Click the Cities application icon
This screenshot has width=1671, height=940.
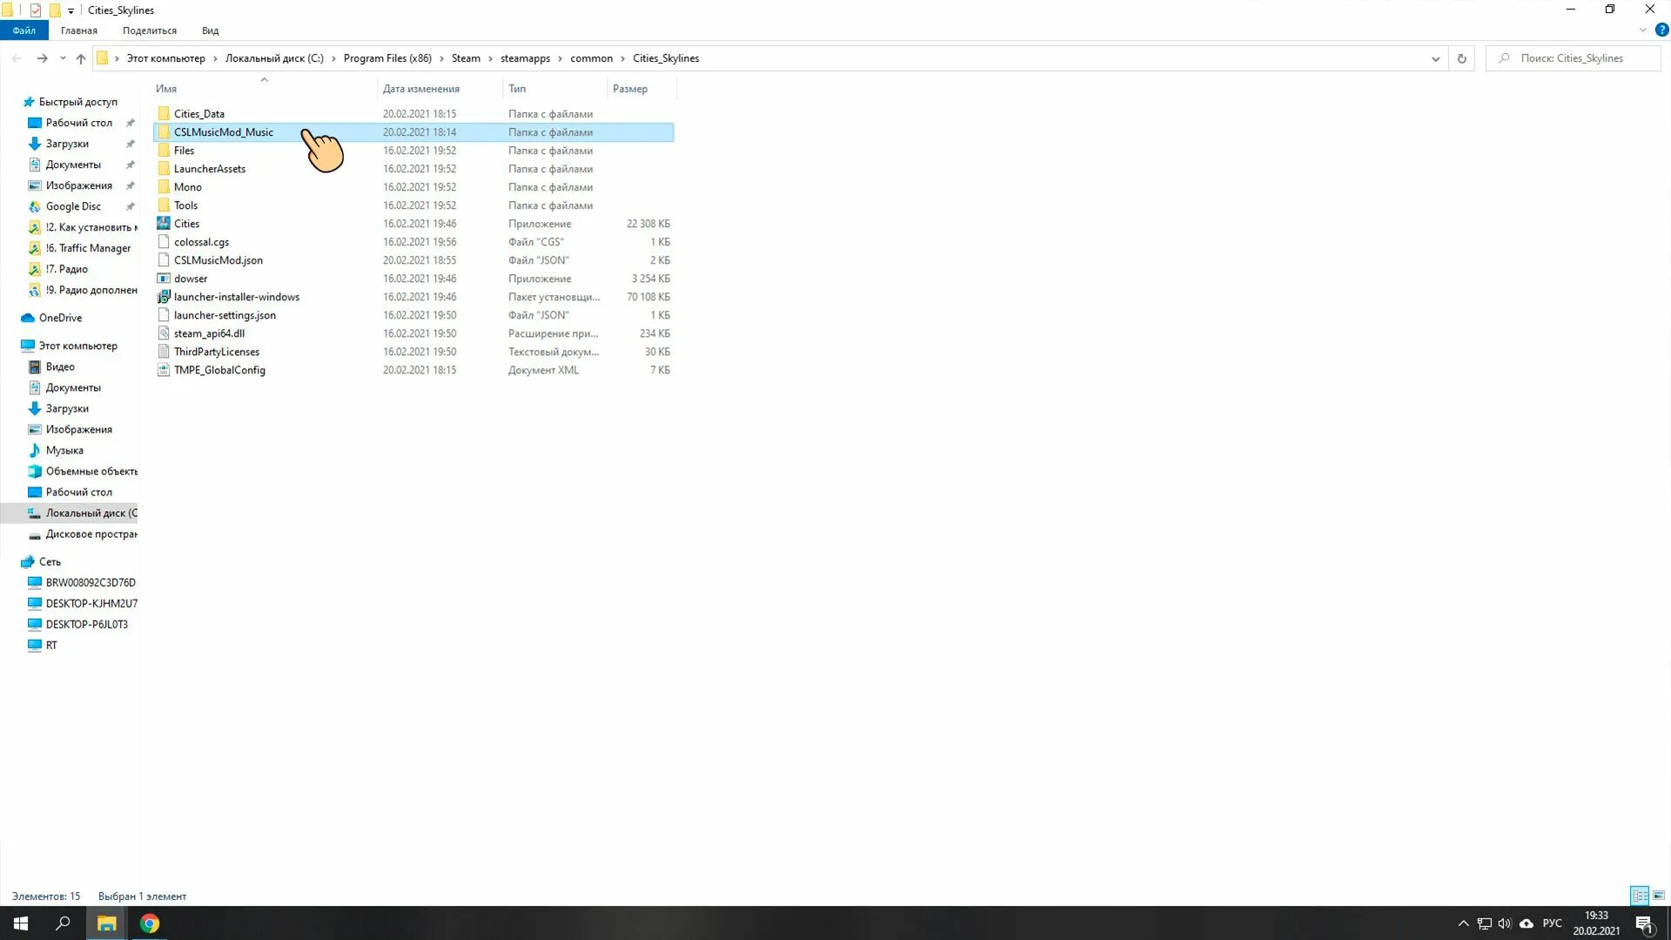164,224
